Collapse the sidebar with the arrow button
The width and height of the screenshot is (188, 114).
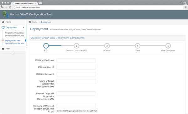pyautogui.click(x=13, y=53)
